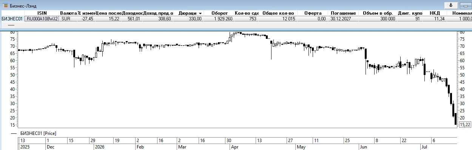
Task: Click the 308,60 previous yield cell
Action: 158,18
